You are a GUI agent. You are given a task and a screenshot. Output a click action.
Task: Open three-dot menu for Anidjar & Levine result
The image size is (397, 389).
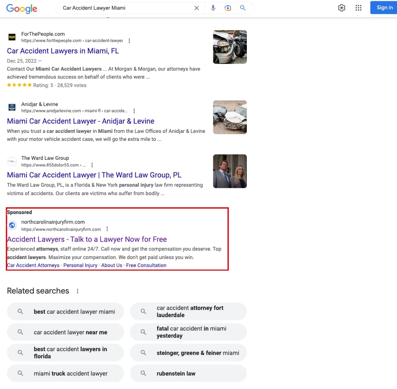(x=134, y=111)
